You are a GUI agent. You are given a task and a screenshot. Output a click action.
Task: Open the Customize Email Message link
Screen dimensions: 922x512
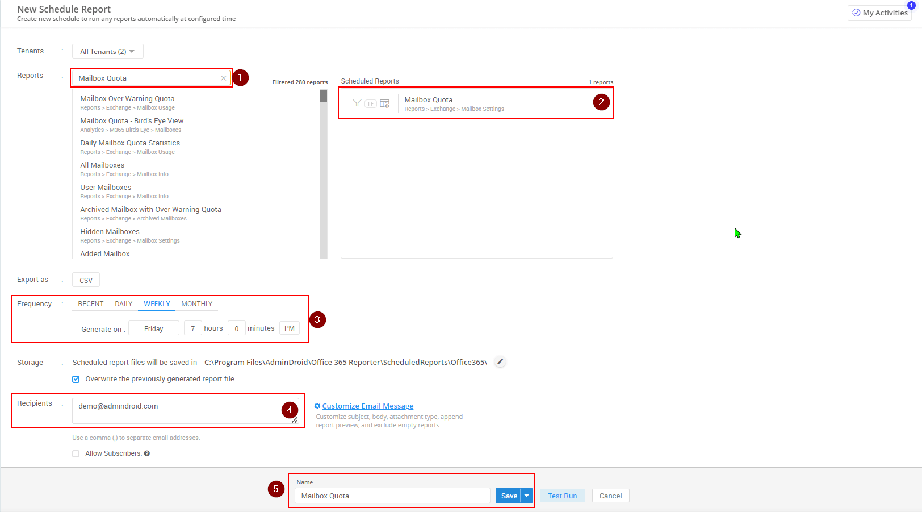click(367, 406)
